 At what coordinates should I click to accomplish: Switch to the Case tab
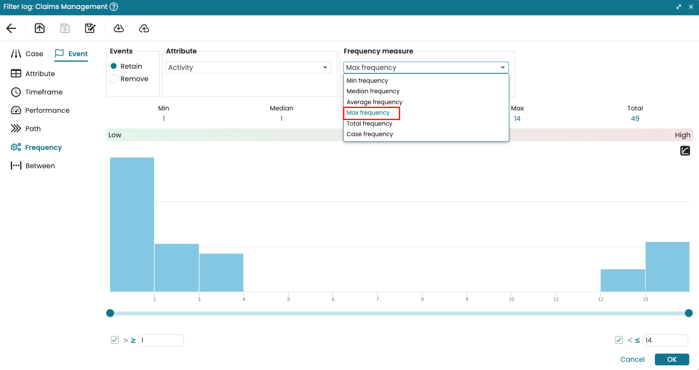click(x=27, y=54)
